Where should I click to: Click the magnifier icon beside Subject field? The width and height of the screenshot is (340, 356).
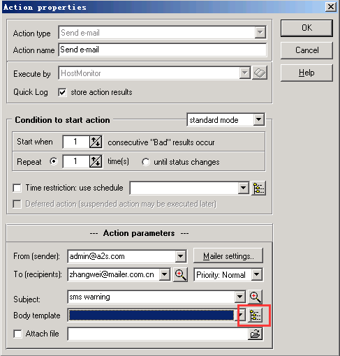[x=255, y=297]
